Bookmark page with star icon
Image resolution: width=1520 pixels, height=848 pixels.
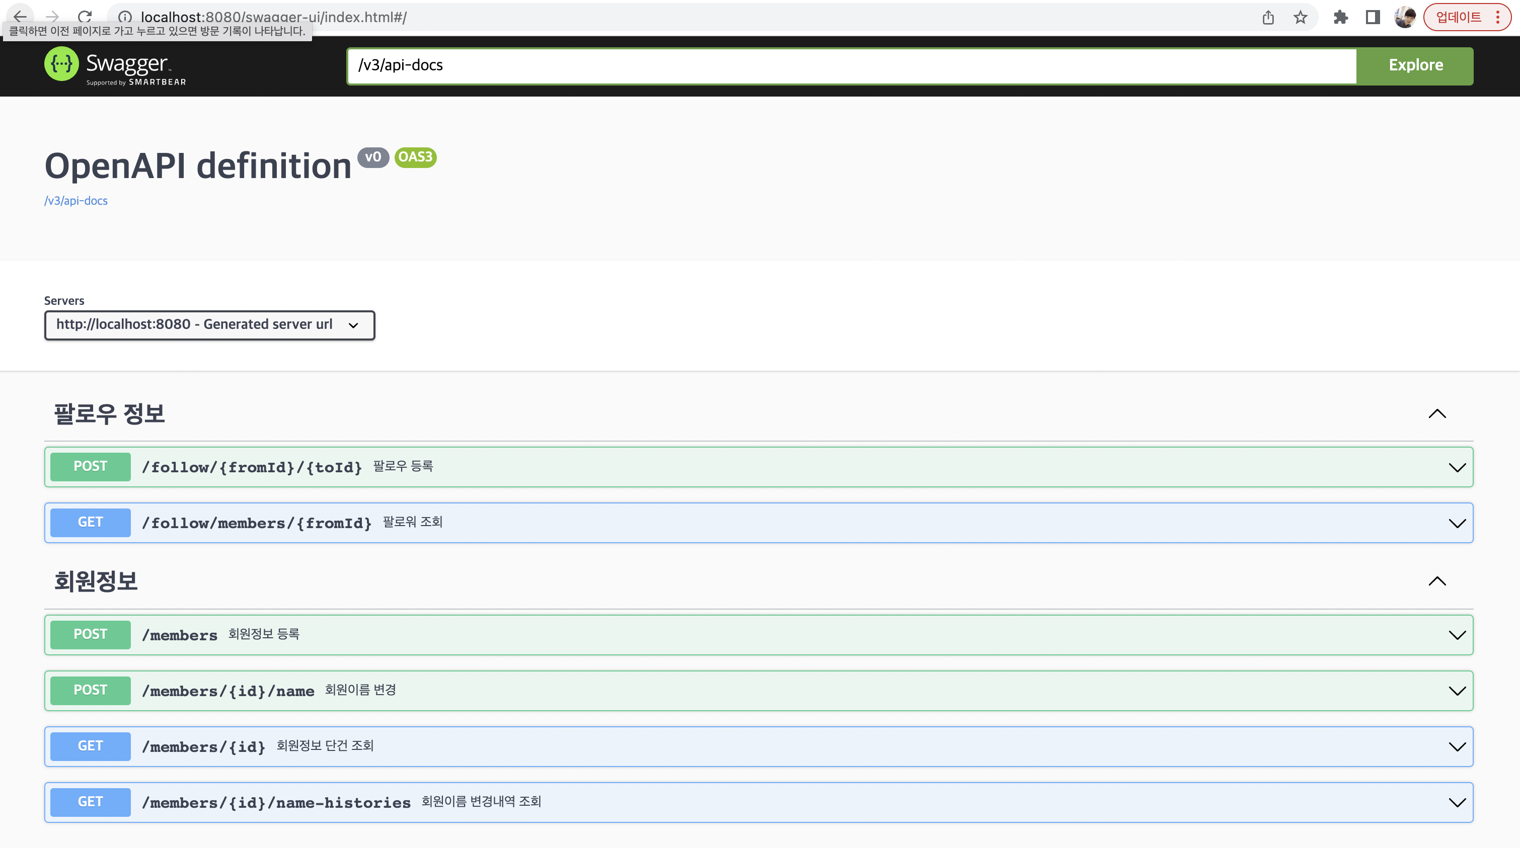point(1300,17)
